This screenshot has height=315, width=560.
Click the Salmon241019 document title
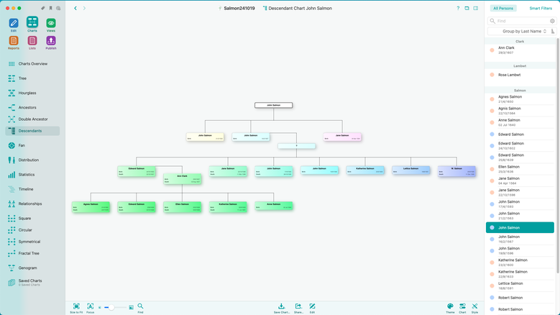click(x=239, y=8)
